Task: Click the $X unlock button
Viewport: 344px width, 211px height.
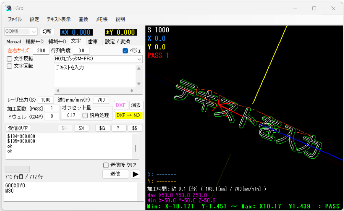Action: click(81, 128)
